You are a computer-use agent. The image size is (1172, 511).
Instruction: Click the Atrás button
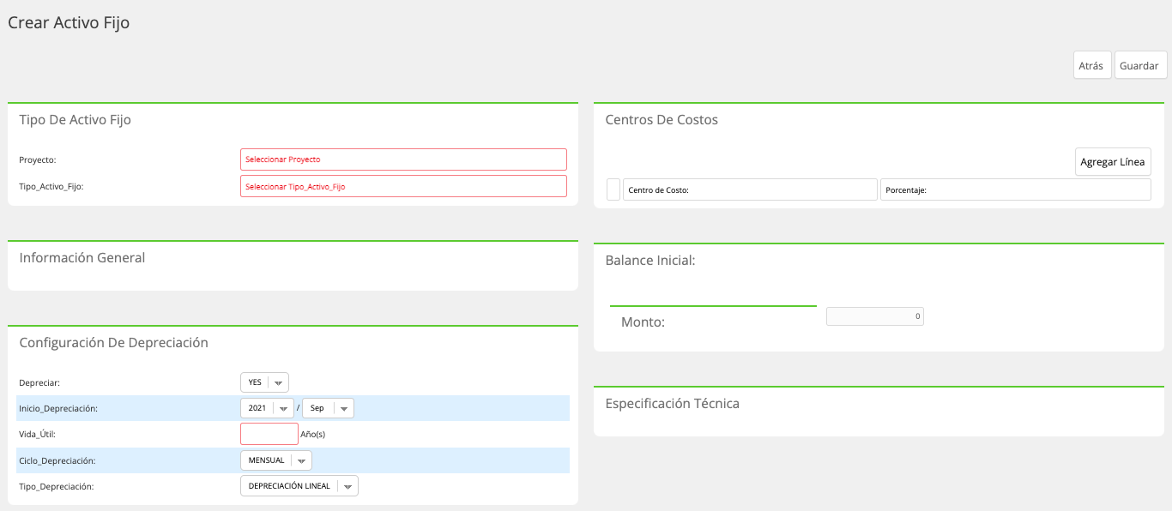[1092, 65]
